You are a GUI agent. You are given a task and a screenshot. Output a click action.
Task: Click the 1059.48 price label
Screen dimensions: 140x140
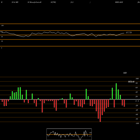[131, 82]
